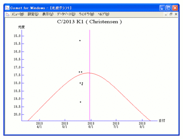Click the 2013 4/1 date label
This screenshot has height=139, width=183.
tap(39, 125)
